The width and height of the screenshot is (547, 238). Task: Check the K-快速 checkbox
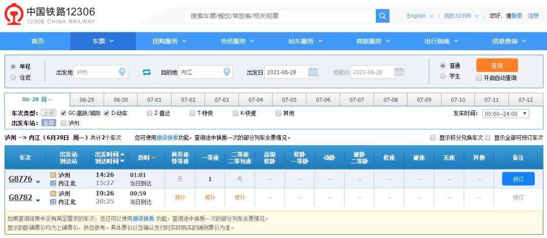[235, 113]
